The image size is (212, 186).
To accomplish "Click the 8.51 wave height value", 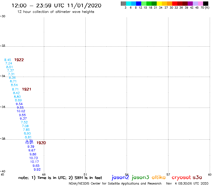I will pos(9,67).
